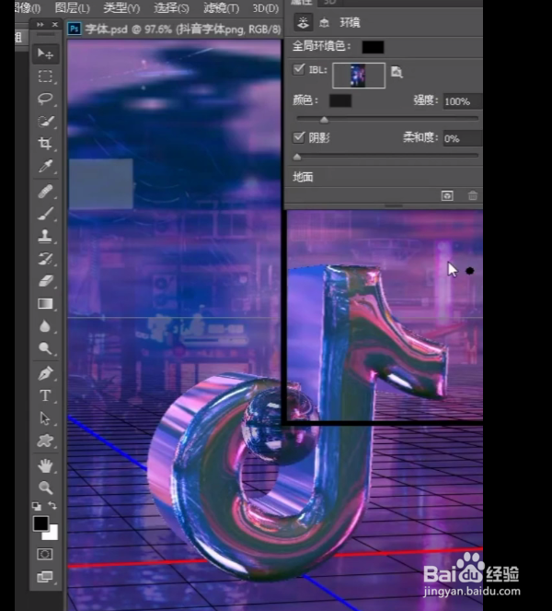Select the Zoom tool
The image size is (552, 611).
(45, 488)
